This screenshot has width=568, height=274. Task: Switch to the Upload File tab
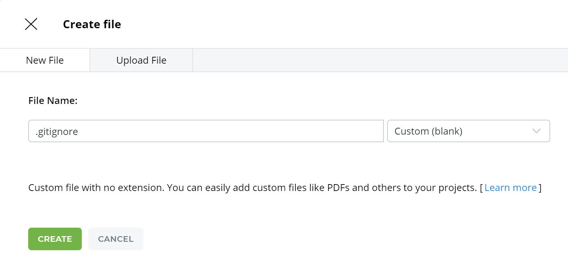pos(141,60)
